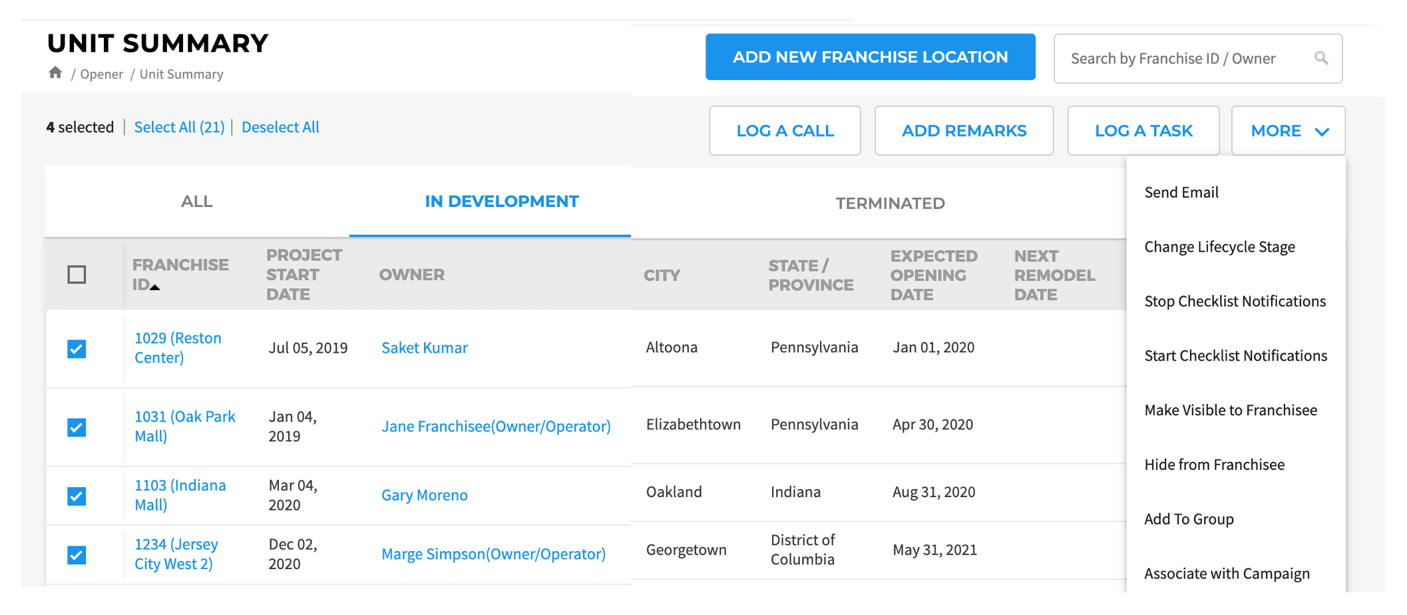Select Change Lifecycle Stage option

pyautogui.click(x=1219, y=247)
